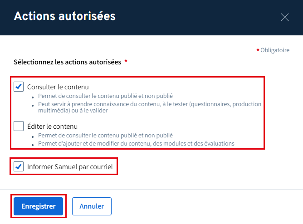Enable the Éditer le contenu checkbox
This screenshot has width=303, height=224.
pos(19,126)
